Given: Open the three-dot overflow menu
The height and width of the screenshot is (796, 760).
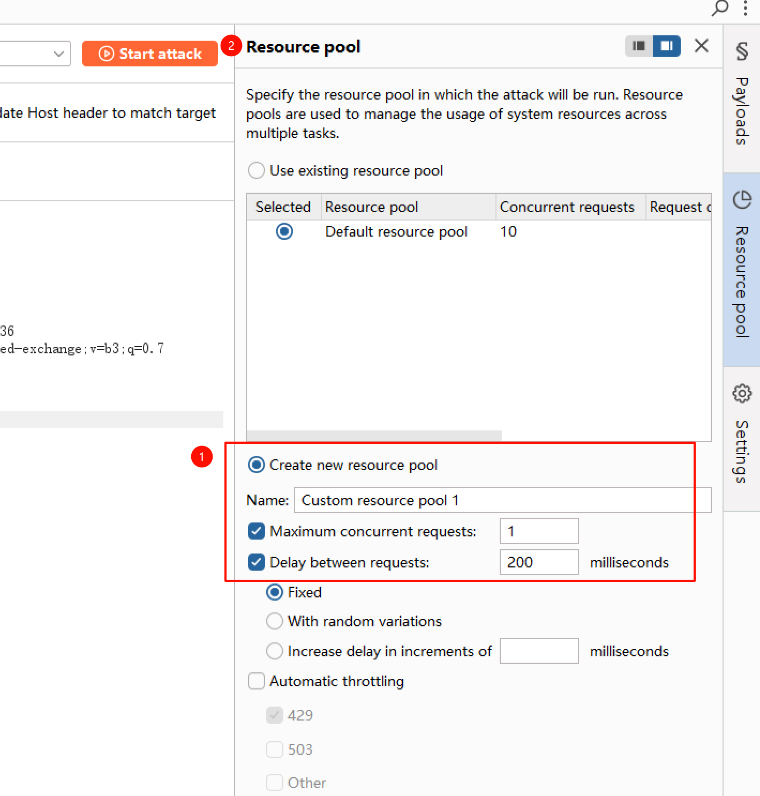Looking at the screenshot, I should [x=745, y=8].
